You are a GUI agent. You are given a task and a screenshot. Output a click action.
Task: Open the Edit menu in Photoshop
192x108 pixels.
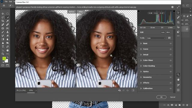pos(10,1)
